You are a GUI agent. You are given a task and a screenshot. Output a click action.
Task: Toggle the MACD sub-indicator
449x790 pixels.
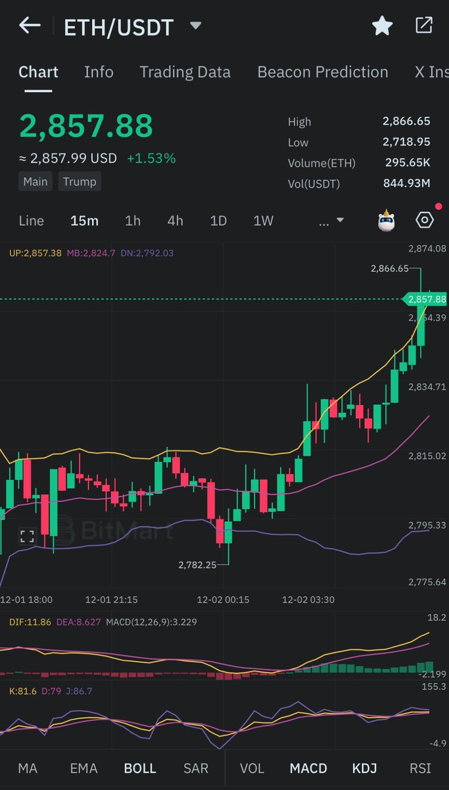point(308,768)
